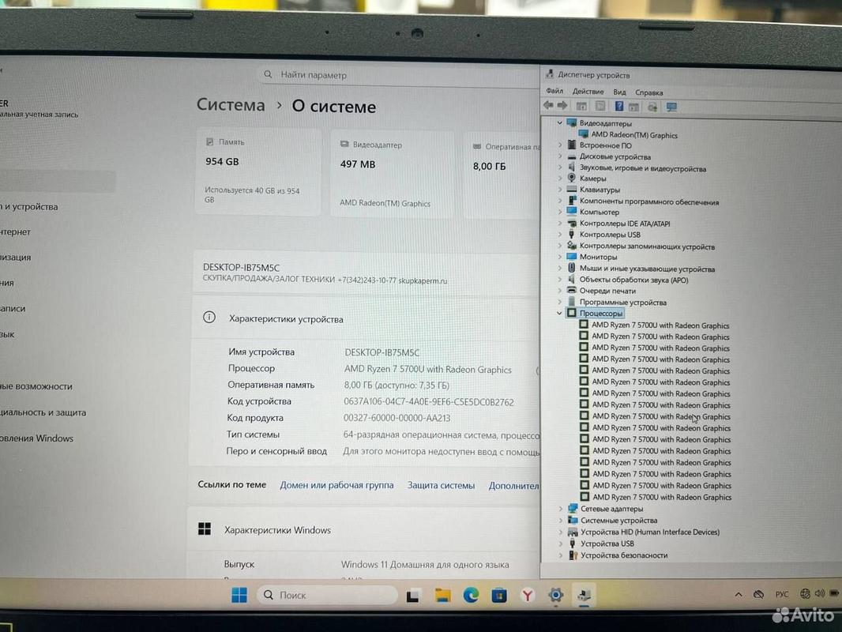Screen dimensions: 842x632
Task: Click the Характеристики устройства section header
Action: point(286,319)
